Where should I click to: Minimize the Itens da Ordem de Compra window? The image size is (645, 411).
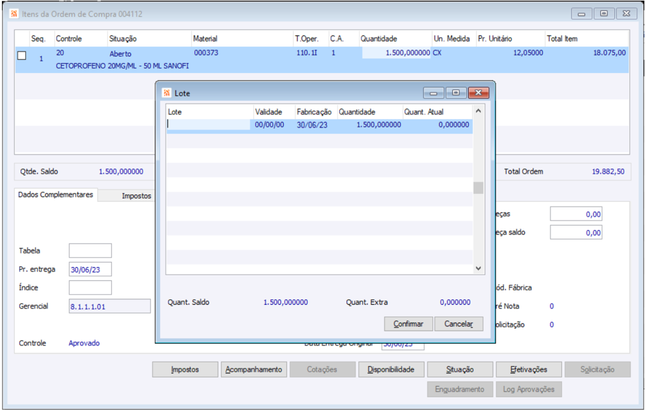(x=581, y=14)
